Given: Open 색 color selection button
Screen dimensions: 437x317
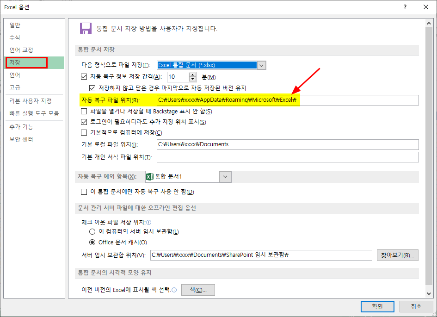Looking at the screenshot, I should (x=198, y=290).
